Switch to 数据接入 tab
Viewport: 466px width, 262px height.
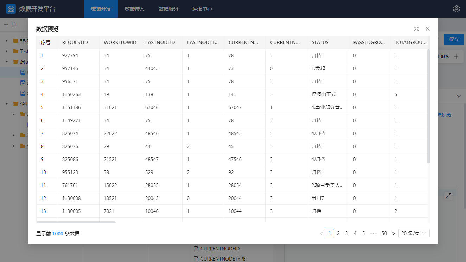pos(134,9)
